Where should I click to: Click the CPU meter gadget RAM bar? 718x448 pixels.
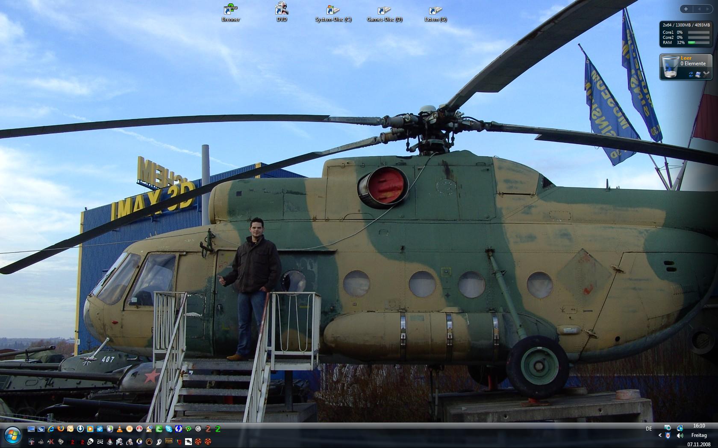[x=698, y=43]
